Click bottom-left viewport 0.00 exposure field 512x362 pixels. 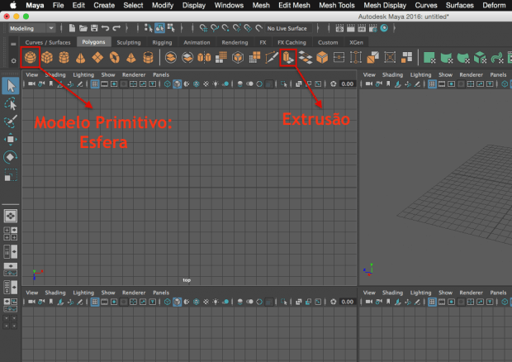click(x=347, y=302)
